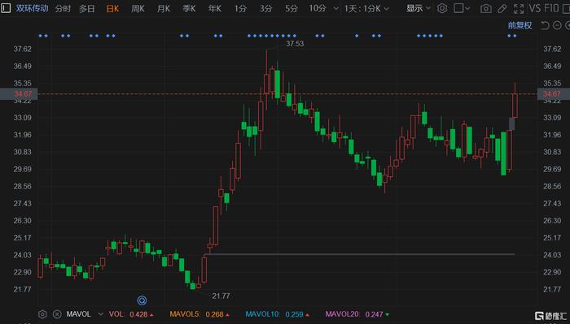
Task: Open the layout square dropdown
Action: 462,8
